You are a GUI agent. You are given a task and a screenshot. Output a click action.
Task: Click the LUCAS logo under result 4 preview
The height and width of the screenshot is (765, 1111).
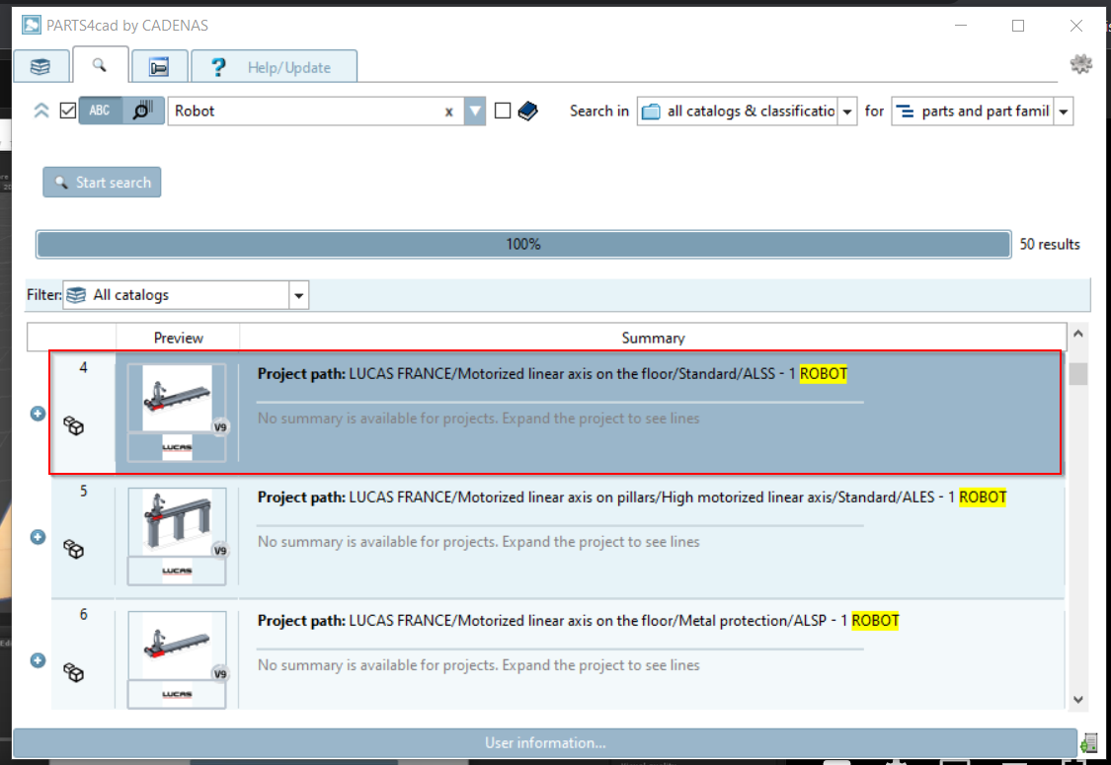click(177, 447)
